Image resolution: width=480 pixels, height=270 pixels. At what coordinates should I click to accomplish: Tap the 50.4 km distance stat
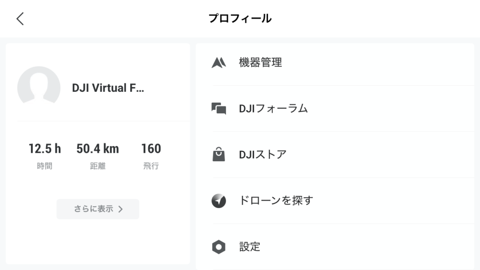pyautogui.click(x=97, y=149)
